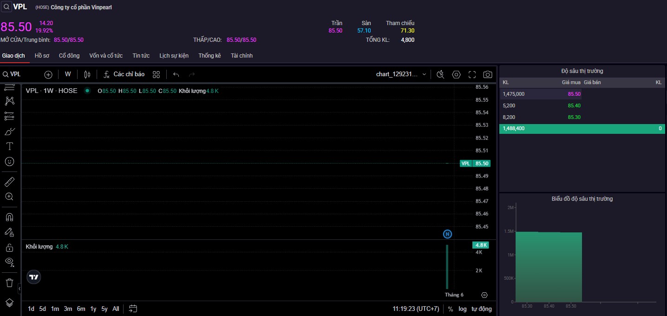667x316 pixels.
Task: Open the W timeframe interval selector
Action: pos(68,74)
